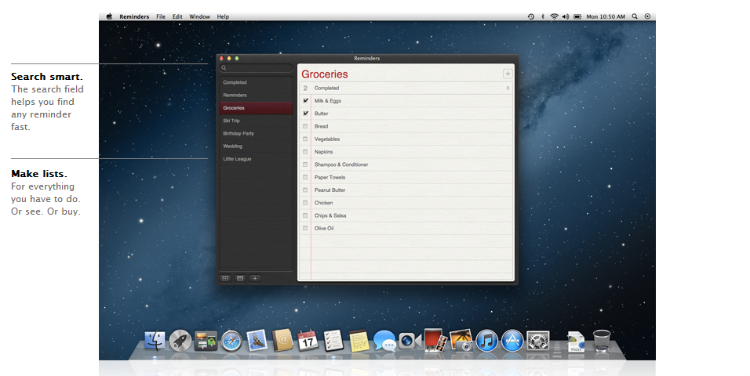Screen dimensions: 750x376
Task: Show the calendar view button in sidebar
Action: click(240, 279)
